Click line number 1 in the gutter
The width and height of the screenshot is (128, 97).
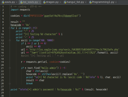(x=3, y=7)
